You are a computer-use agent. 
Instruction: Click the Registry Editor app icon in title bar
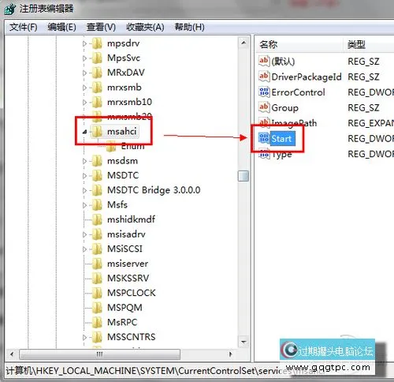coord(10,9)
